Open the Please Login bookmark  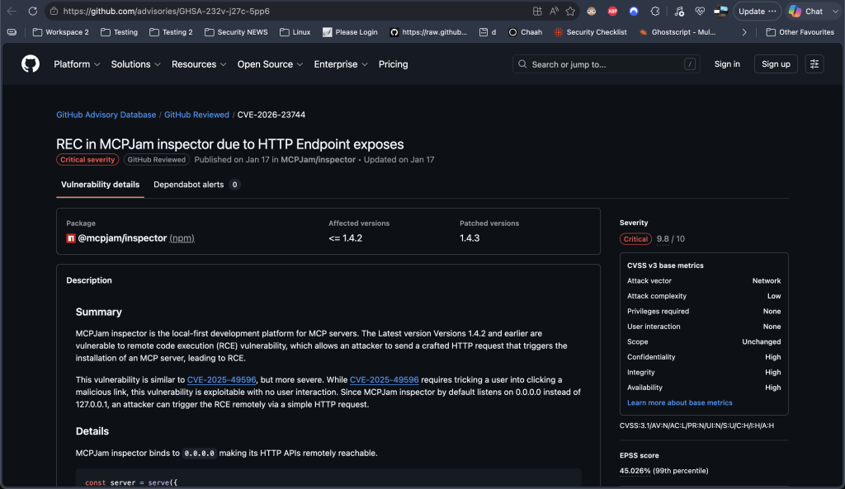pos(350,32)
